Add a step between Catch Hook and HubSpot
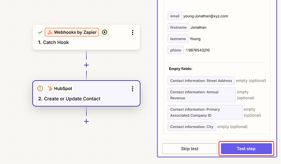This screenshot has width=281, height=164. tap(86, 65)
